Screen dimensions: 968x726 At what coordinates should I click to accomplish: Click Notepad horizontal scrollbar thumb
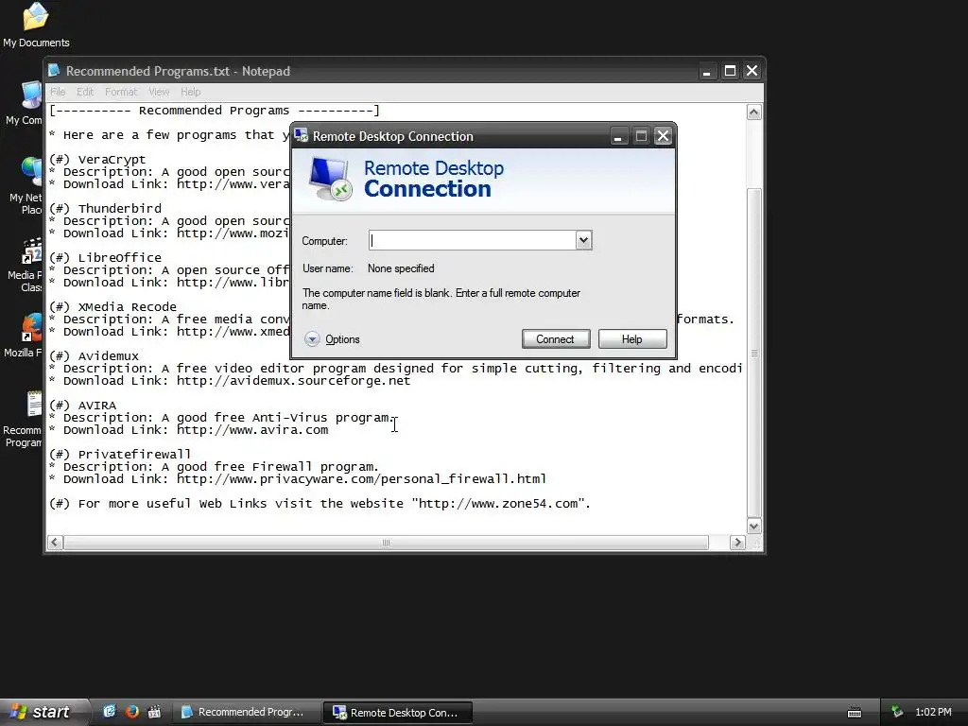click(386, 543)
